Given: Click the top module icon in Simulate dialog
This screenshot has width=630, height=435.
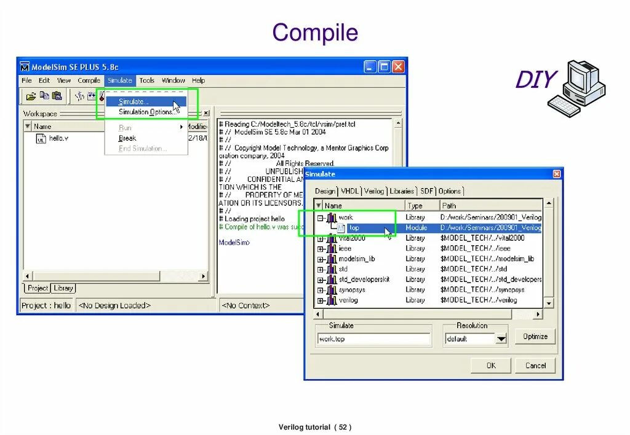Looking at the screenshot, I should point(341,229).
